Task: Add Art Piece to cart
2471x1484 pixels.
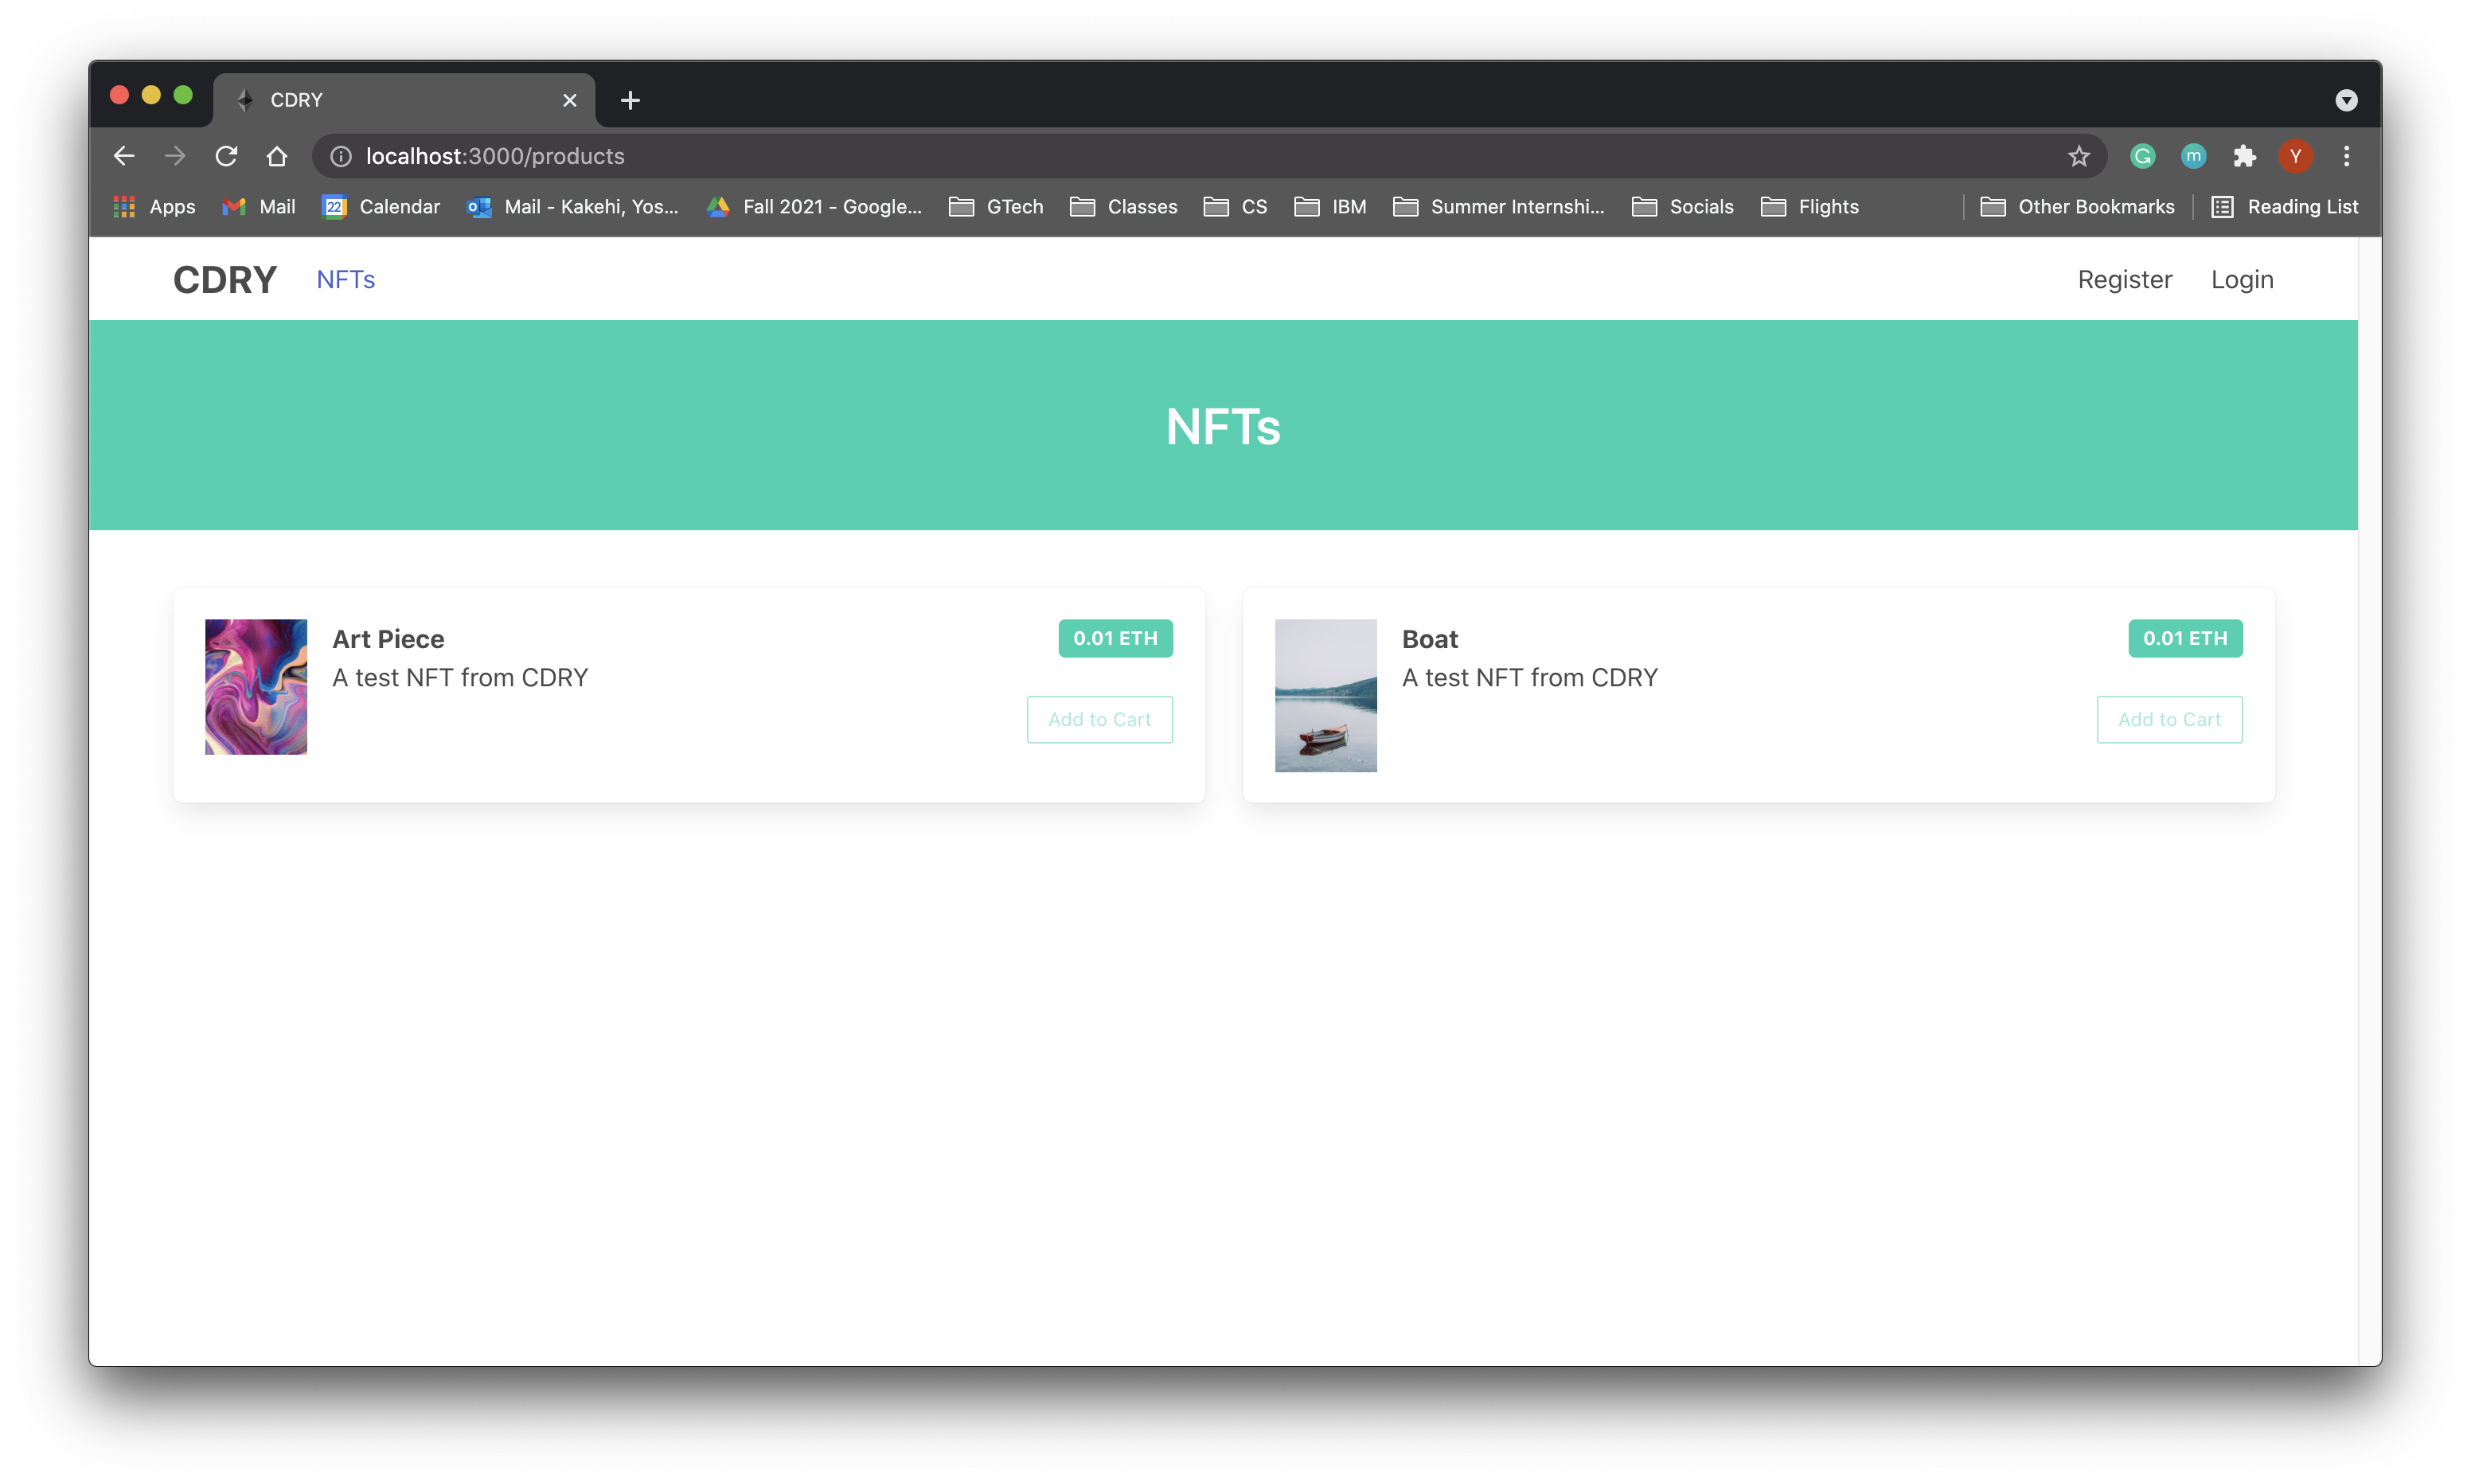Action: [x=1099, y=719]
